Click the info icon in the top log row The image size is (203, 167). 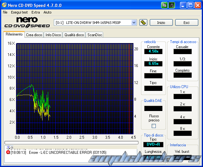8,148
